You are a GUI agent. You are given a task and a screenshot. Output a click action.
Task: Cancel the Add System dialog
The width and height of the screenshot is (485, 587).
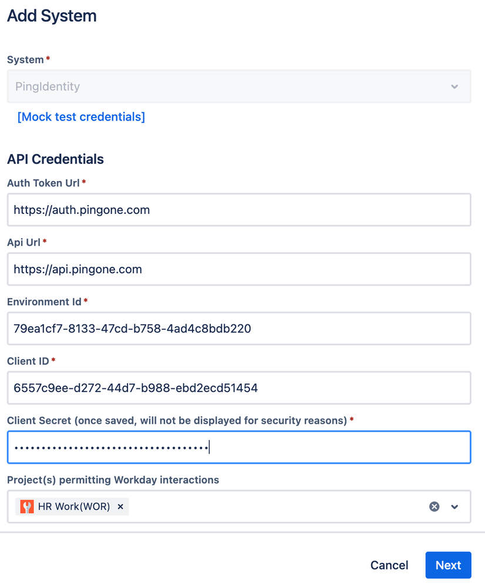(x=389, y=565)
